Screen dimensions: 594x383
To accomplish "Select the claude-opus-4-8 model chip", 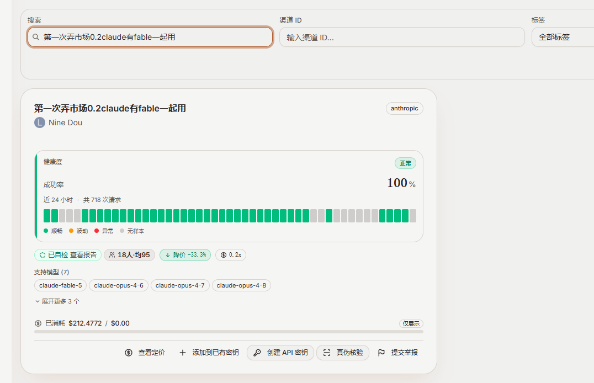I will pyautogui.click(x=241, y=285).
